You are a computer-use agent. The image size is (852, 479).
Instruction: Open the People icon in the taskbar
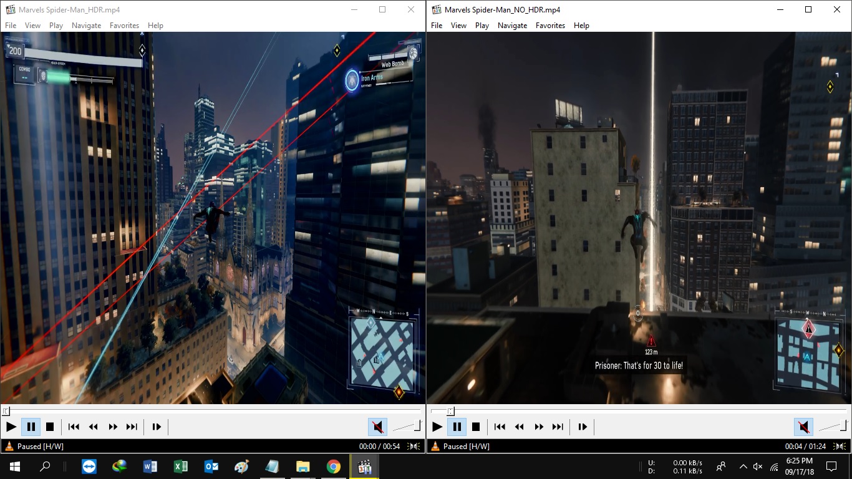pyautogui.click(x=721, y=467)
